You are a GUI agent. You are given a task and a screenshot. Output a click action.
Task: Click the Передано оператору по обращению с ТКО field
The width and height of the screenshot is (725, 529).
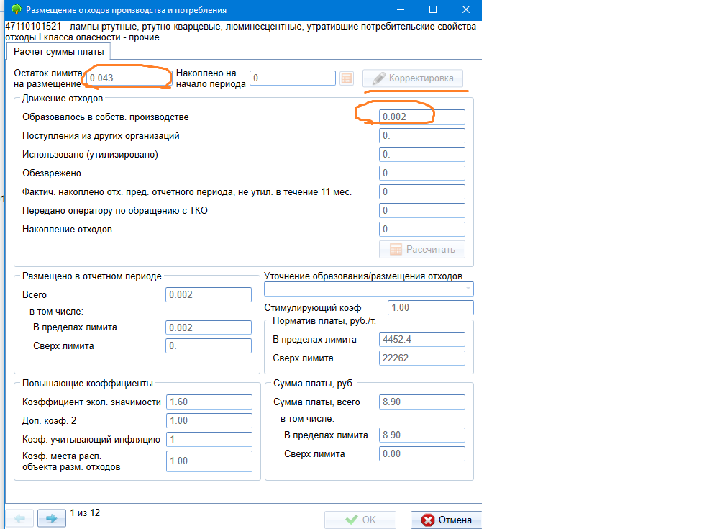click(421, 210)
